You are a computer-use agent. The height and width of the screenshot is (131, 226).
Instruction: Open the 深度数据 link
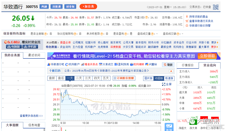115,47
